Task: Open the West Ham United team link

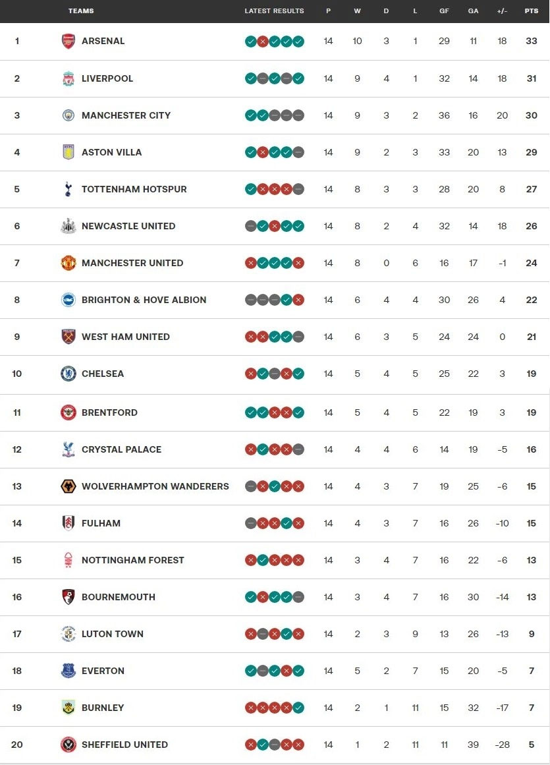Action: click(x=125, y=337)
